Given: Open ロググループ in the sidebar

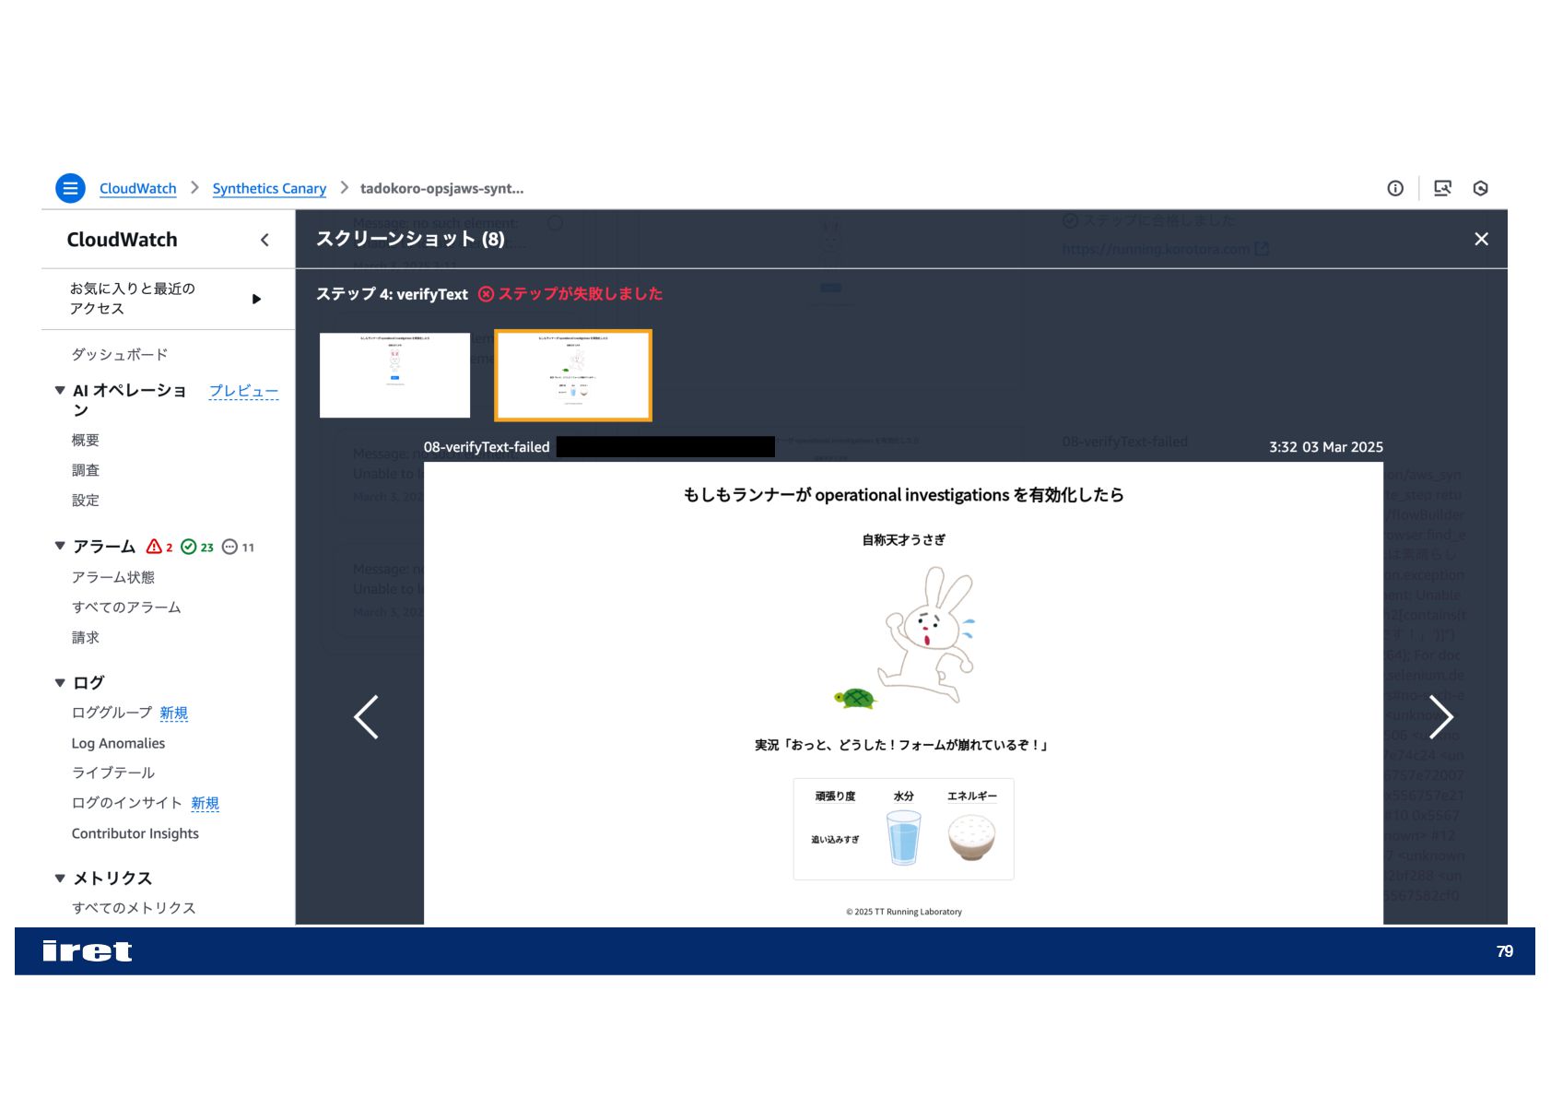Looking at the screenshot, I should [x=112, y=713].
